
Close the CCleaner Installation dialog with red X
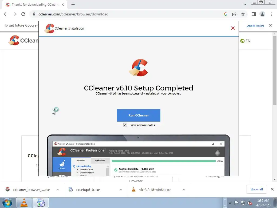coord(233,28)
